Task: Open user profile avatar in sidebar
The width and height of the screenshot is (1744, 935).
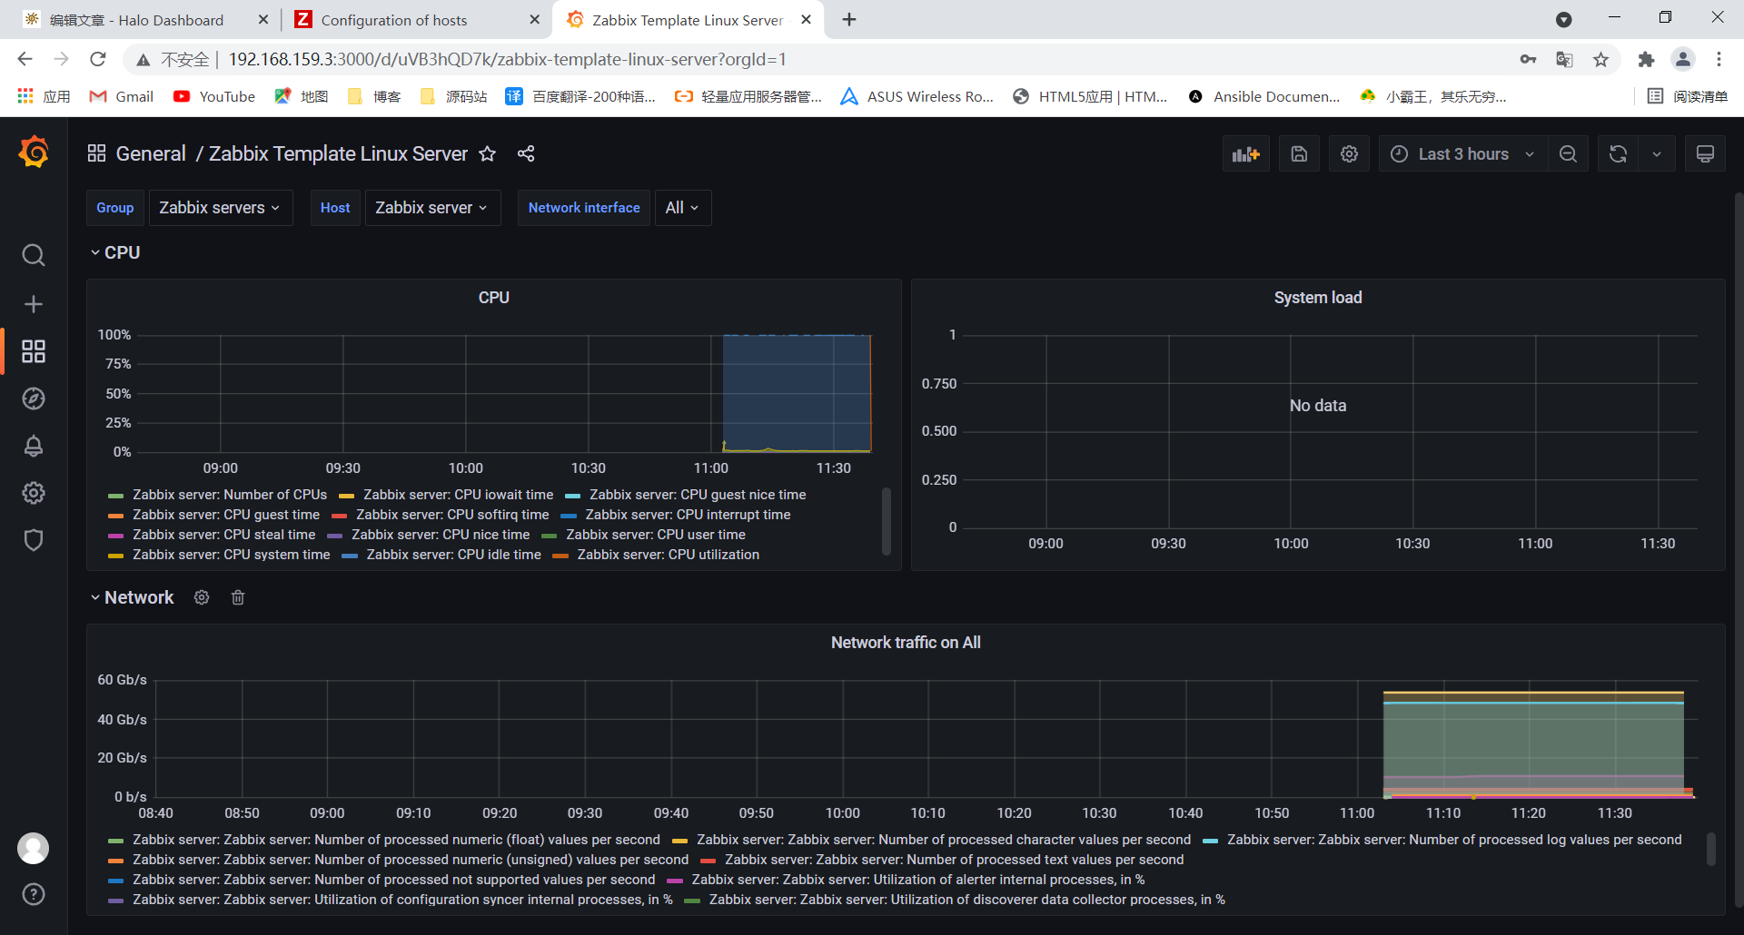Action: tap(34, 848)
